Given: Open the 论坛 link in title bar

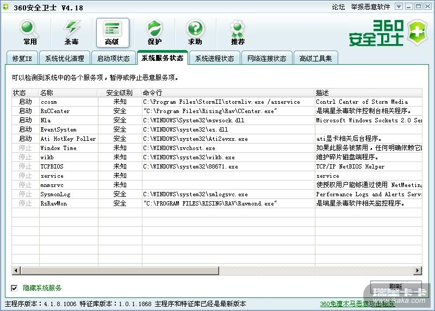Looking at the screenshot, I should point(338,7).
